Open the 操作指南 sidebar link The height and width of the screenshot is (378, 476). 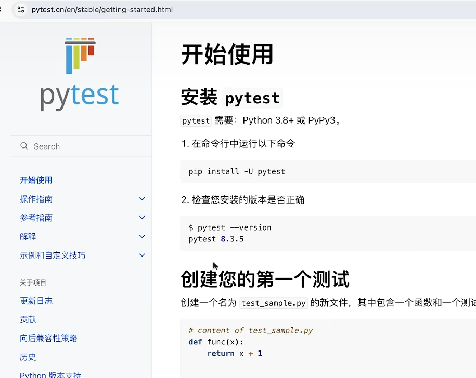tap(36, 199)
